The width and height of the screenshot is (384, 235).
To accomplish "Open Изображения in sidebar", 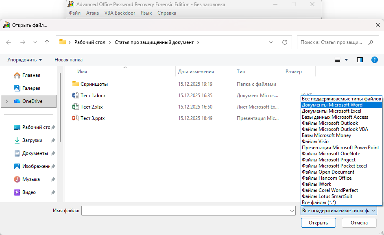I will 34,166.
